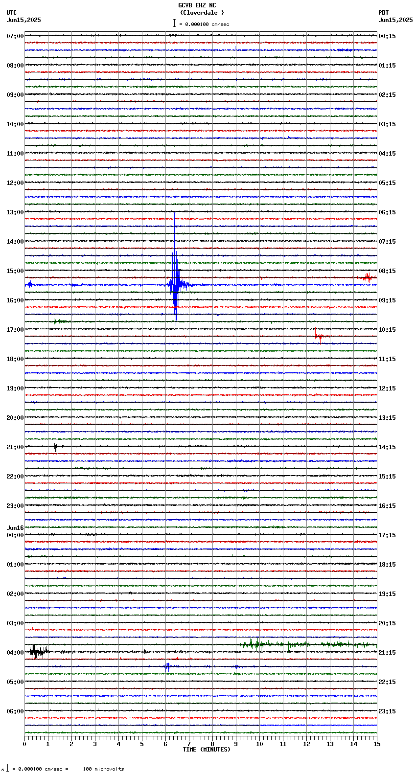This screenshot has height=775, width=416.
Task: Select the 23:00 UTC time label
Action: pyautogui.click(x=15, y=506)
